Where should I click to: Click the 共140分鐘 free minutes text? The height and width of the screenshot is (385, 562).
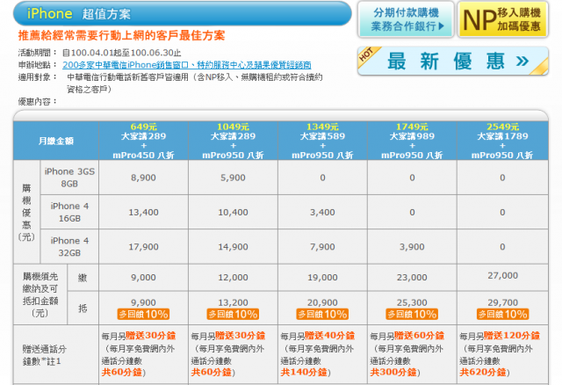[x=304, y=373]
